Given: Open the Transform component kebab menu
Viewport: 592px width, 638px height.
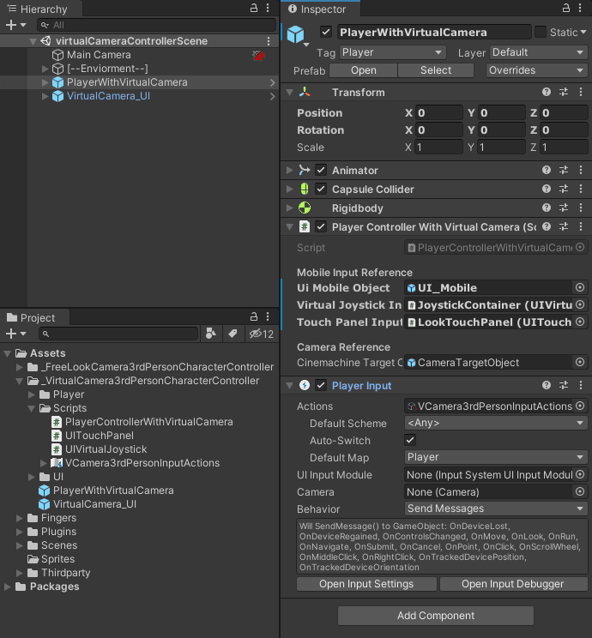Looking at the screenshot, I should [x=581, y=93].
